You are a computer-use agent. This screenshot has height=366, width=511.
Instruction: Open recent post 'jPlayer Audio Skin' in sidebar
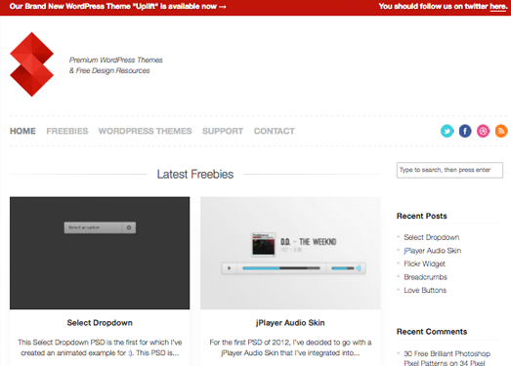[x=433, y=251]
